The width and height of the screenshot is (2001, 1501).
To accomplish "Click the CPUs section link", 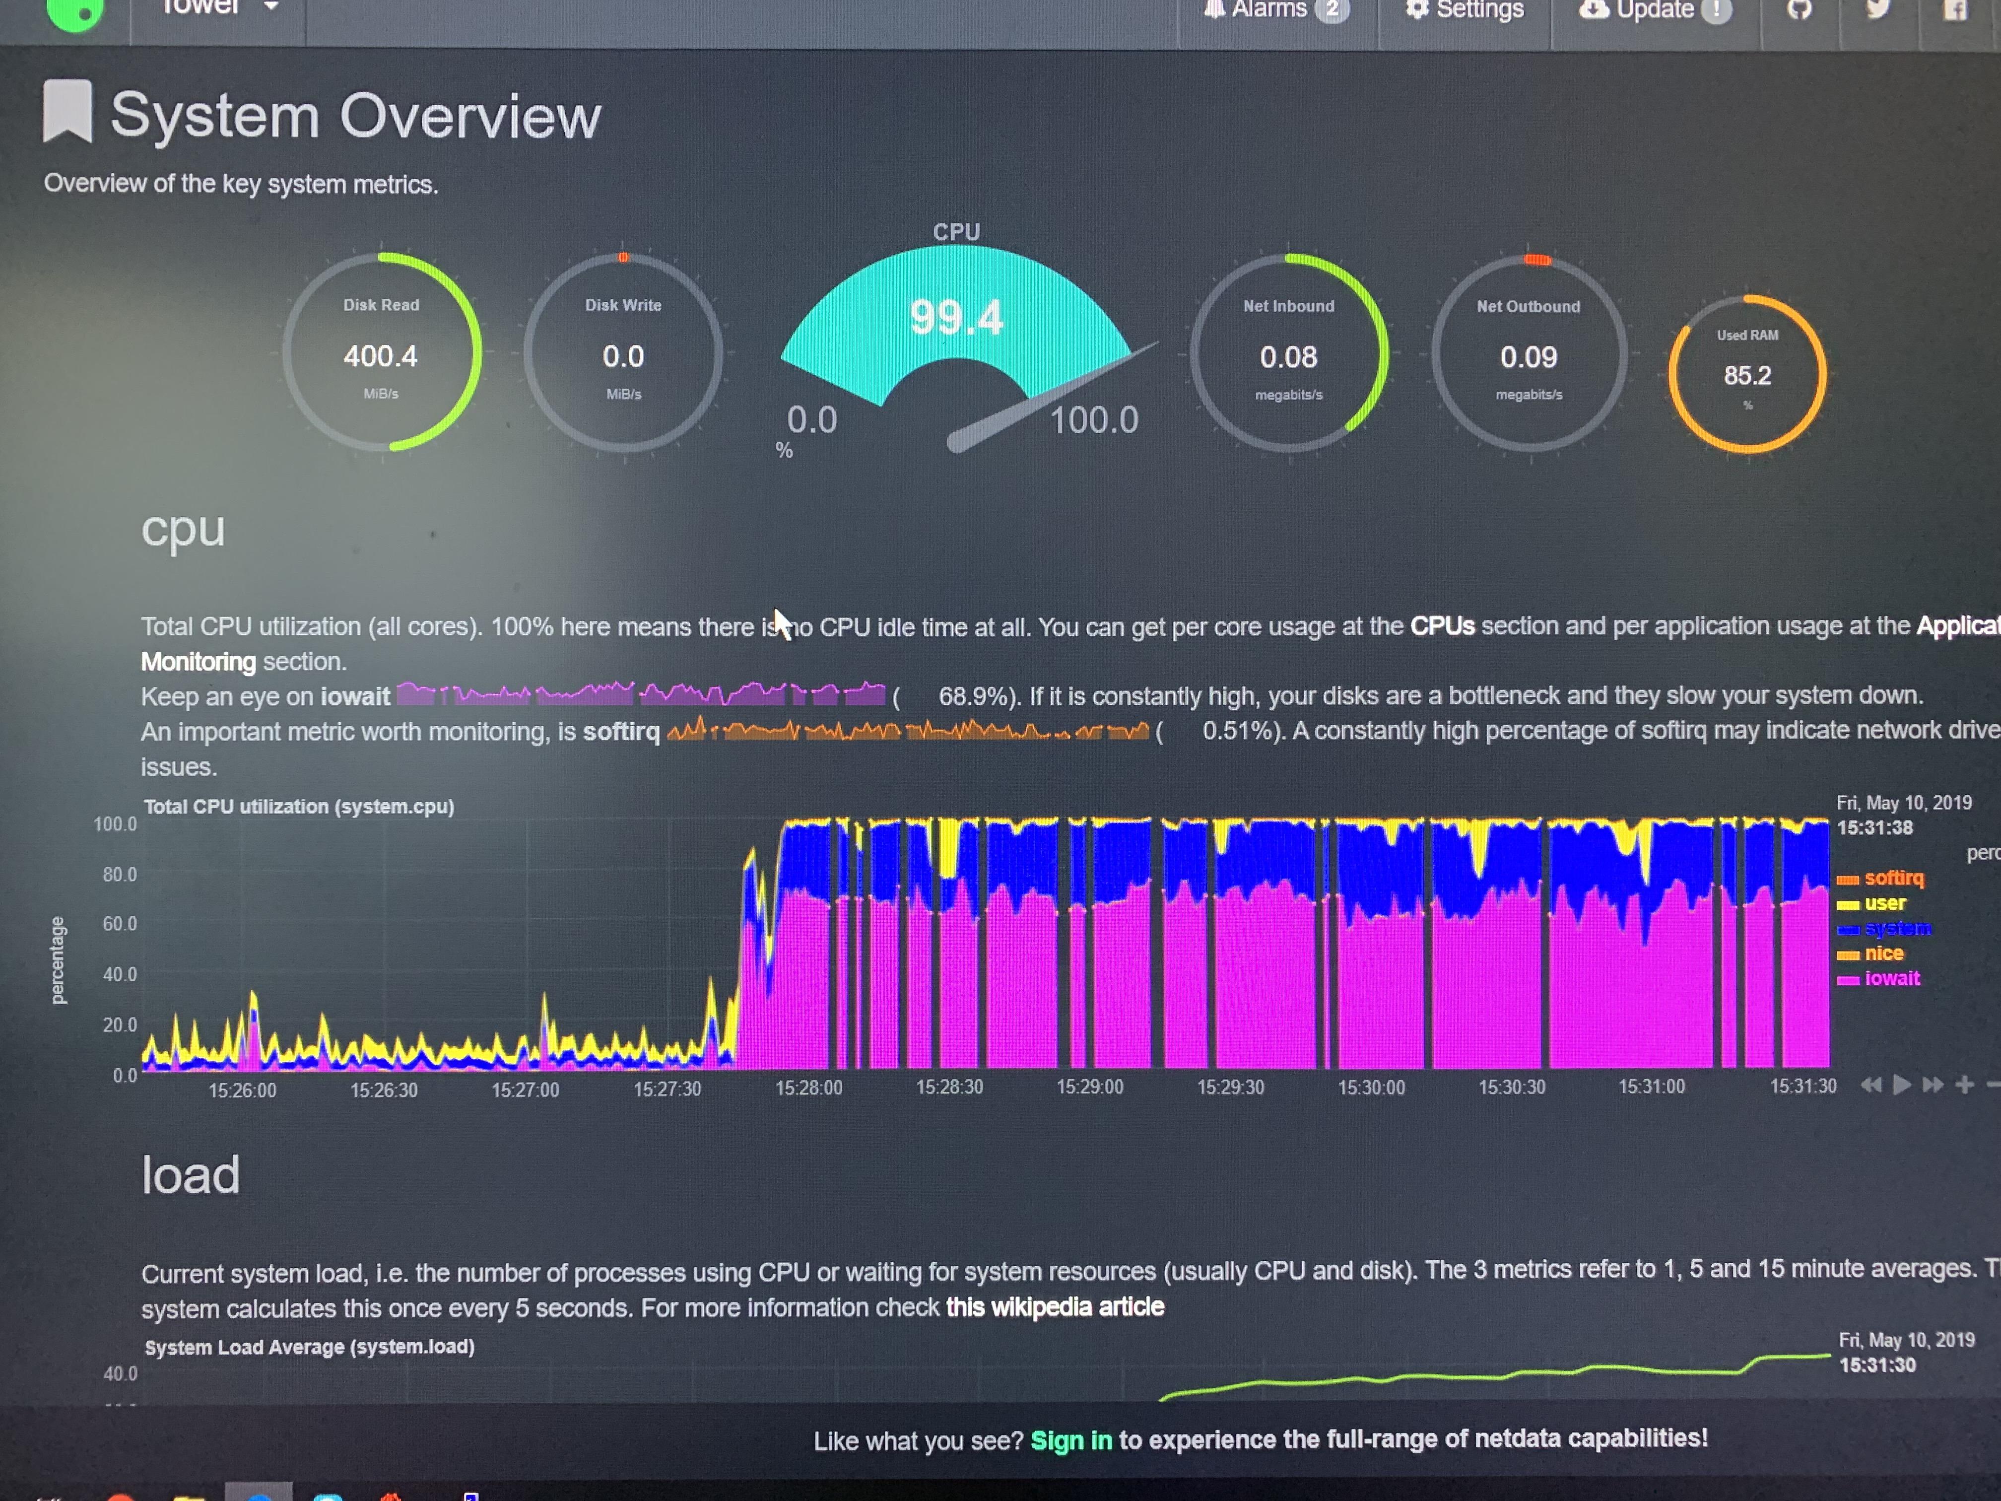I will [1442, 626].
